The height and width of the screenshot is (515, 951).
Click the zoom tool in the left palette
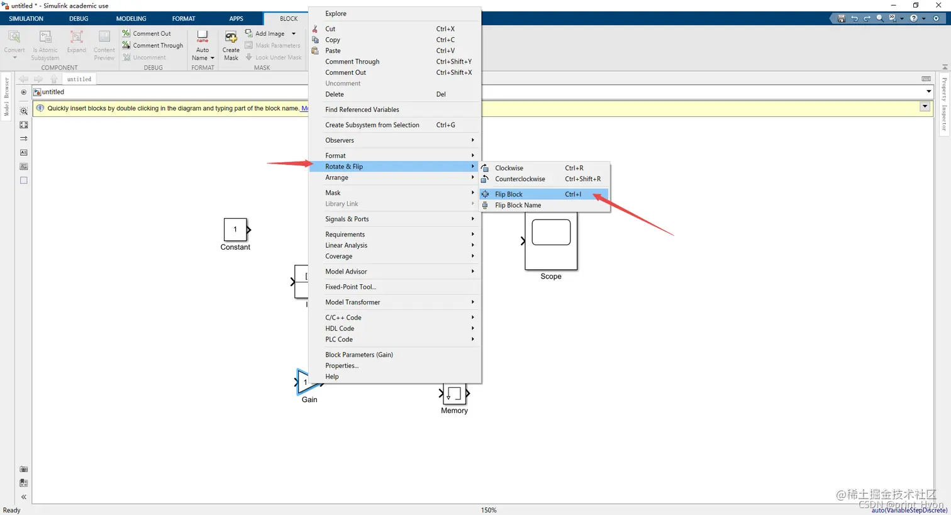(24, 111)
